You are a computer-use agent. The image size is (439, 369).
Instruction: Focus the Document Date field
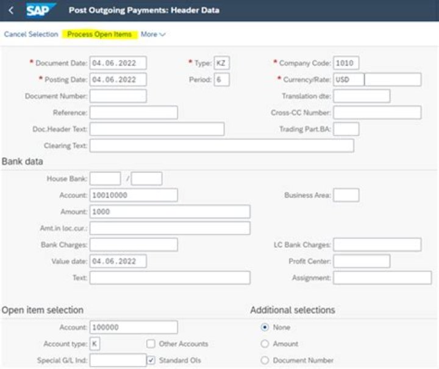click(118, 63)
